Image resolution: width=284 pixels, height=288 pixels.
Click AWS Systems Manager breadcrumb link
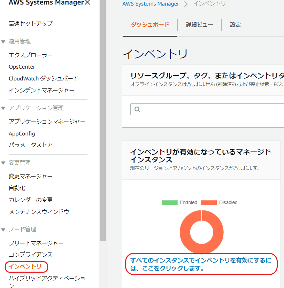(x=151, y=4)
